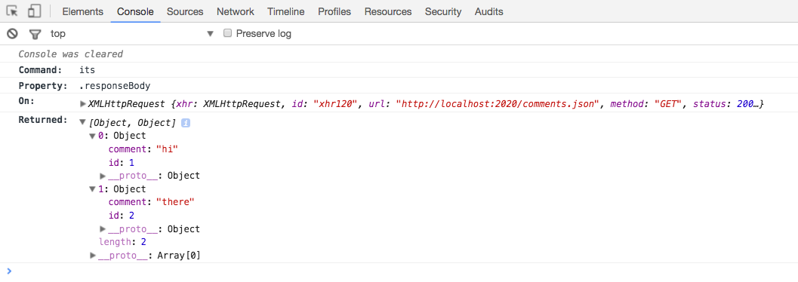Clear console with the ban icon
This screenshot has height=282, width=798.
pyautogui.click(x=12, y=34)
